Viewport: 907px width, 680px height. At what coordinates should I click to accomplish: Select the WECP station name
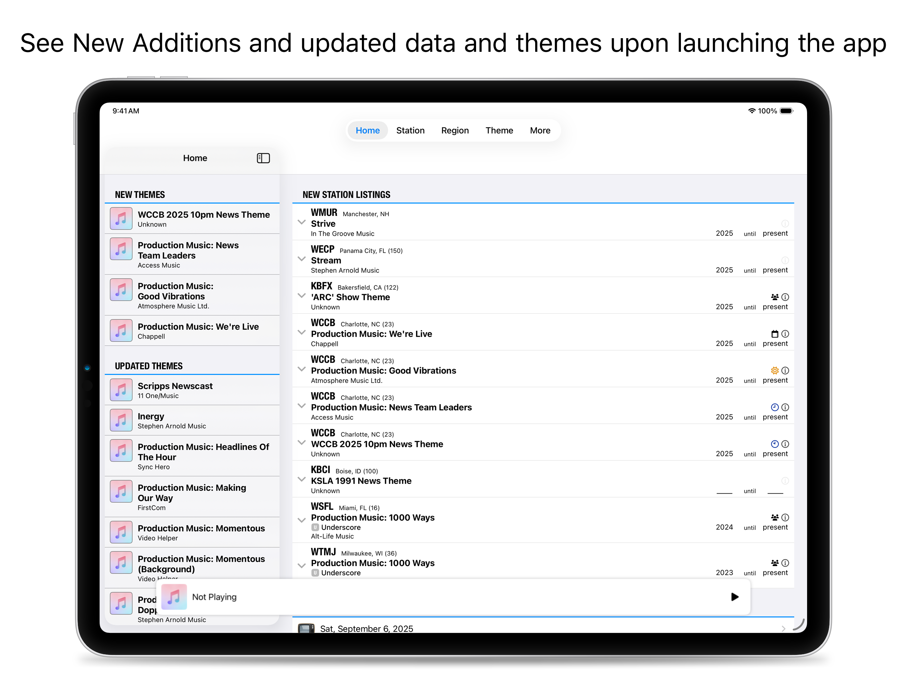322,249
